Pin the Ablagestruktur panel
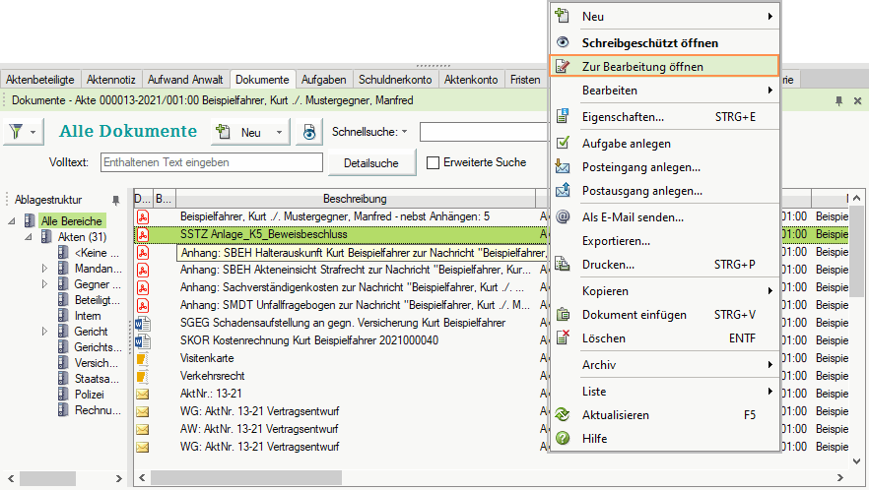The height and width of the screenshot is (490, 869). (x=115, y=199)
